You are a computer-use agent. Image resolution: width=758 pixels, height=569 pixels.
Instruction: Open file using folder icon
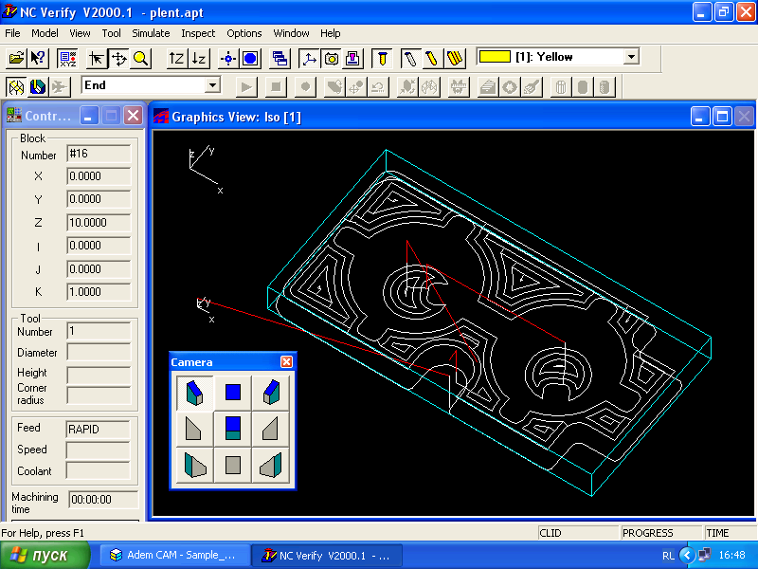coord(16,59)
